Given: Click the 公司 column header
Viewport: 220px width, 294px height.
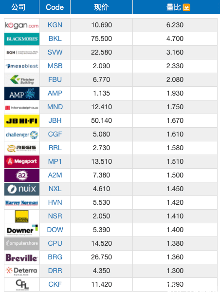Looking at the screenshot, I should click(x=18, y=7).
